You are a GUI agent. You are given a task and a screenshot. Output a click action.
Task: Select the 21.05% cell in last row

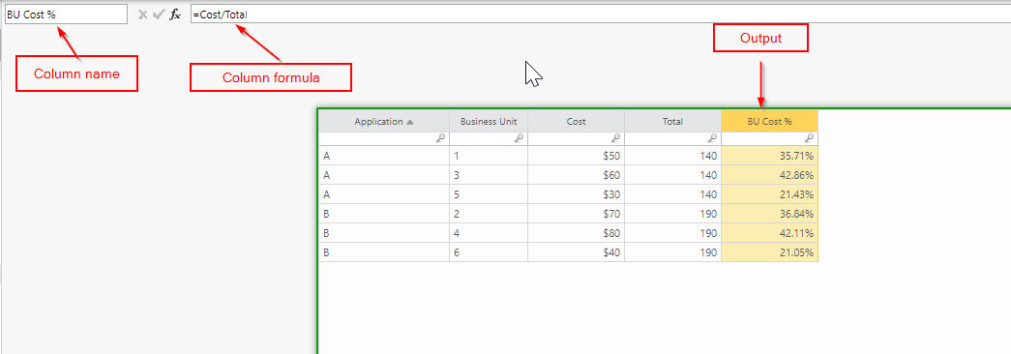770,252
